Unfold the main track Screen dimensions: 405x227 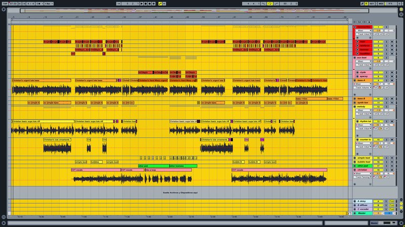357,42
